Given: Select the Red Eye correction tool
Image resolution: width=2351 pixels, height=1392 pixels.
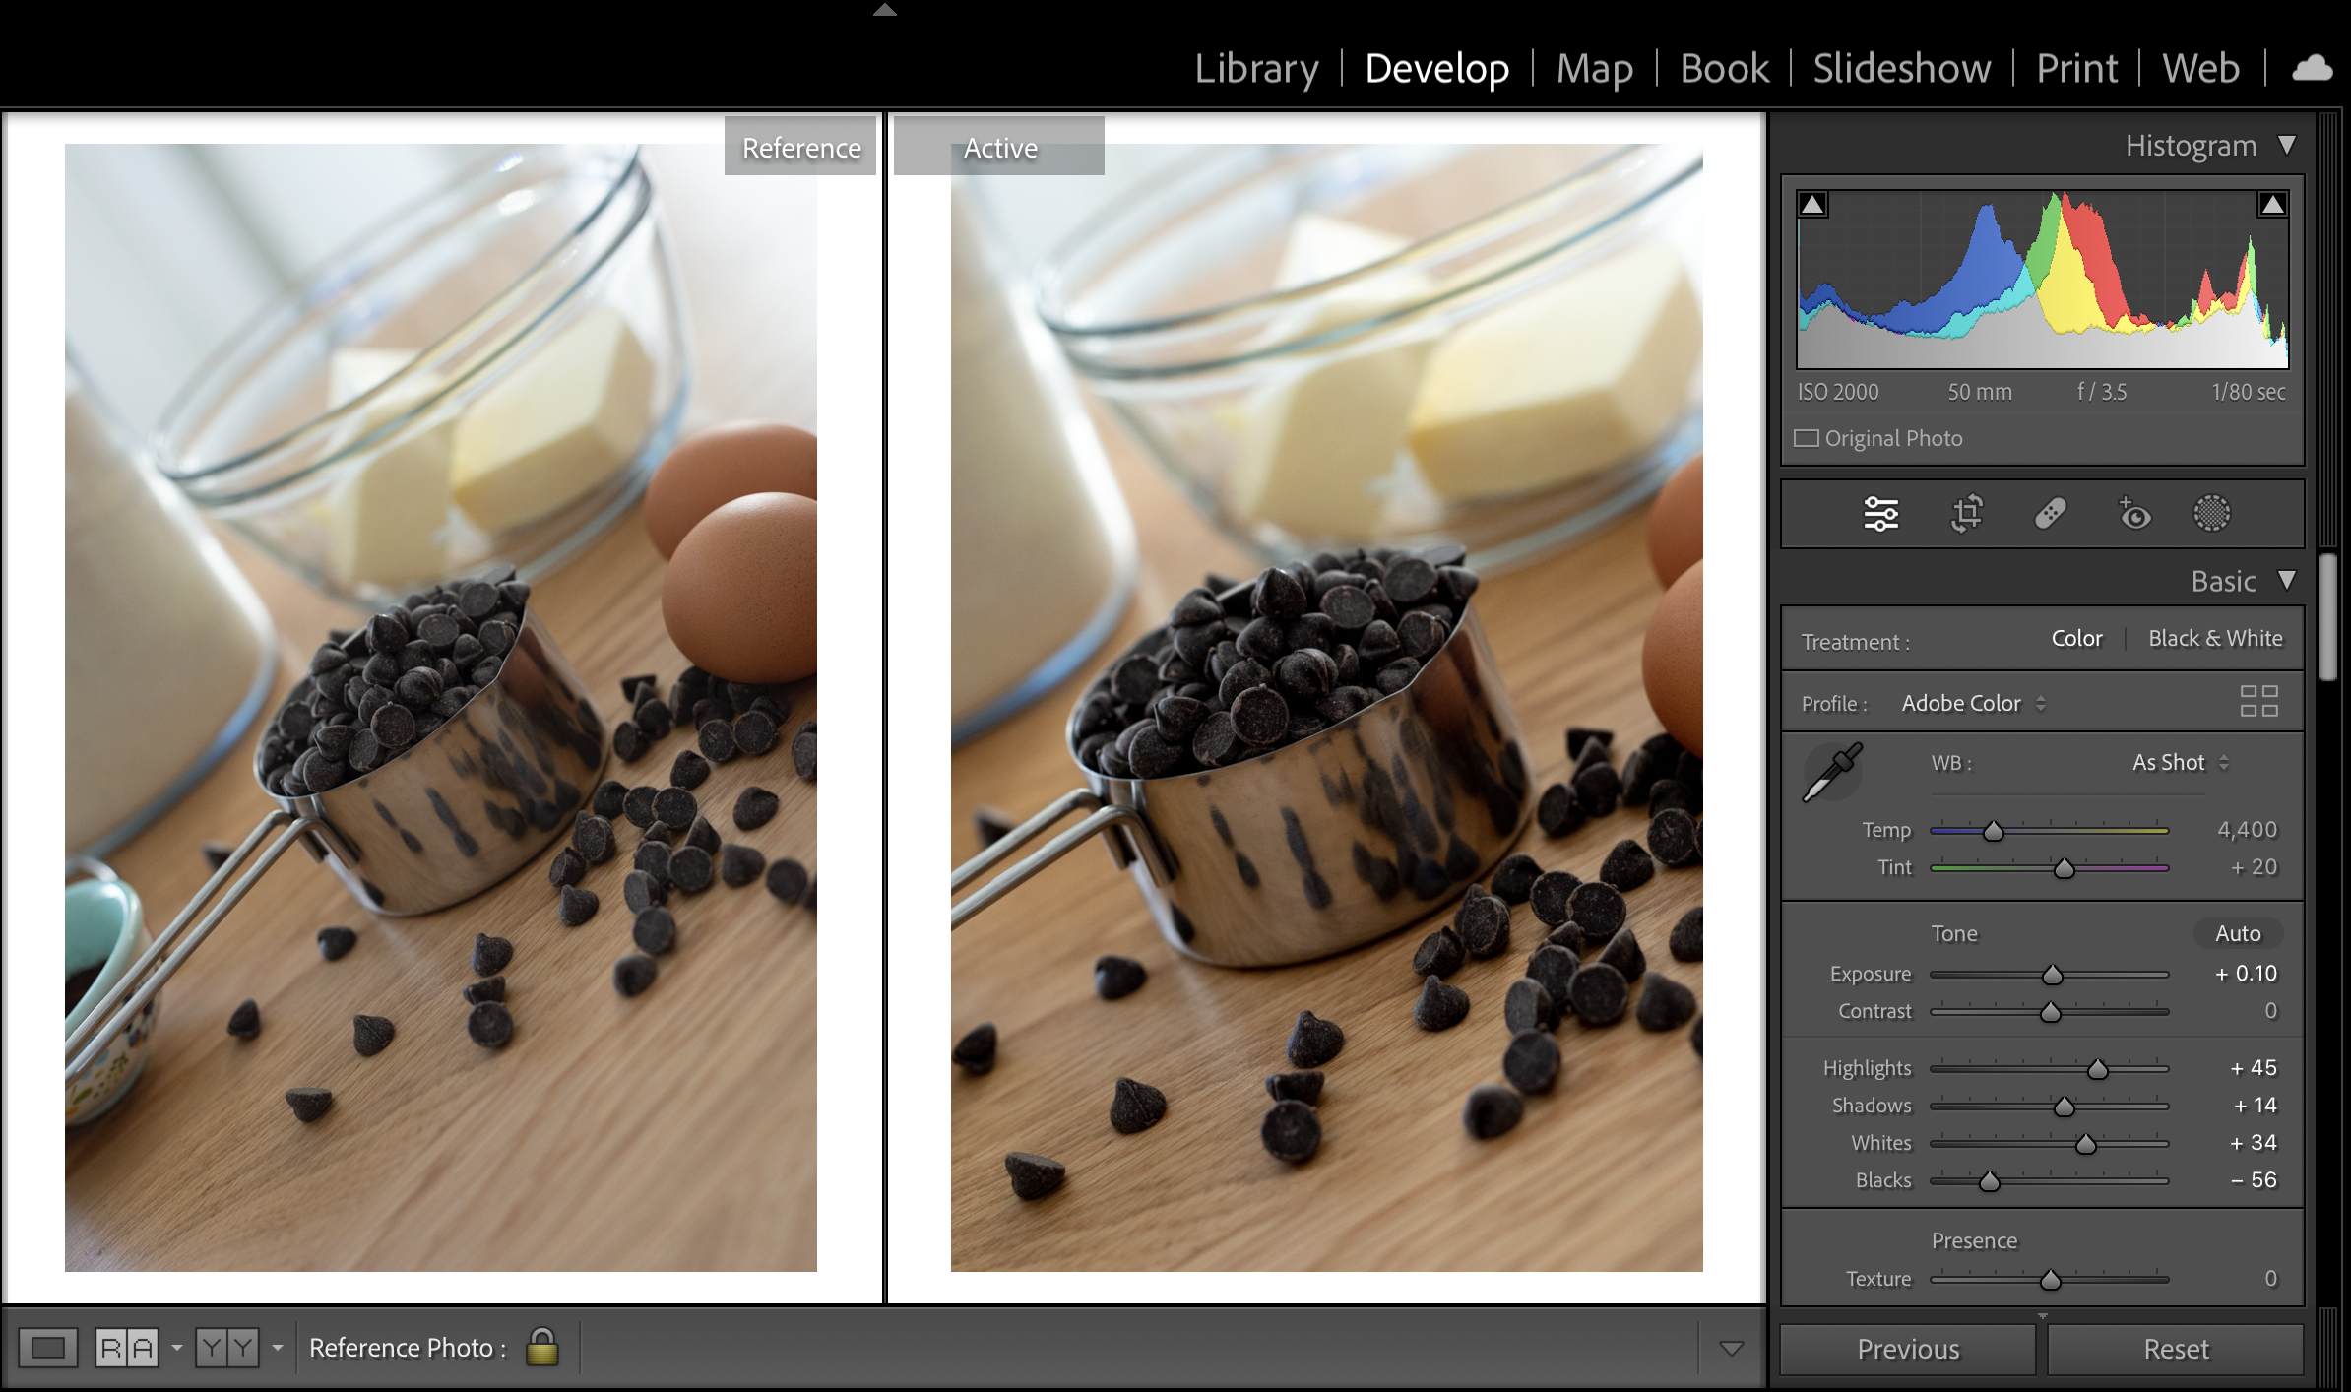Looking at the screenshot, I should [x=2133, y=514].
